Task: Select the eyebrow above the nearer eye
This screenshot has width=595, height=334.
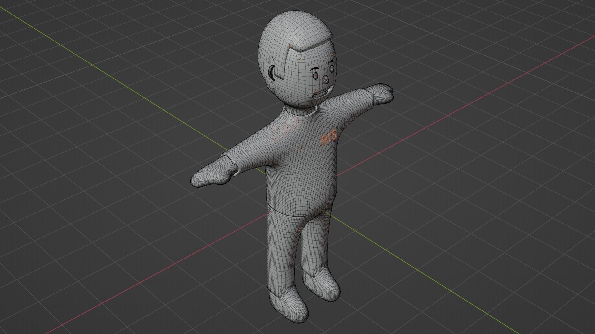Action: click(314, 69)
